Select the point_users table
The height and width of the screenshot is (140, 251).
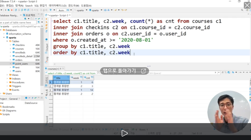click(x=22, y=64)
